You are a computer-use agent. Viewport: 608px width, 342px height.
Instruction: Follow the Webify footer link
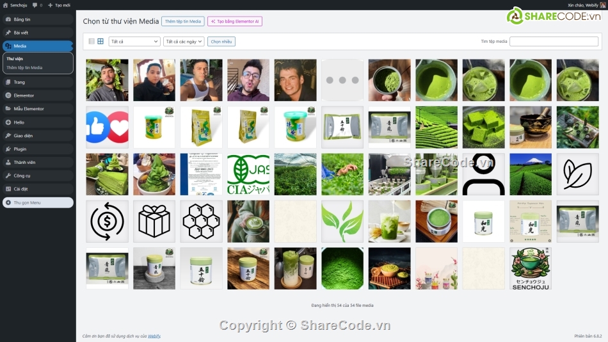(154, 336)
